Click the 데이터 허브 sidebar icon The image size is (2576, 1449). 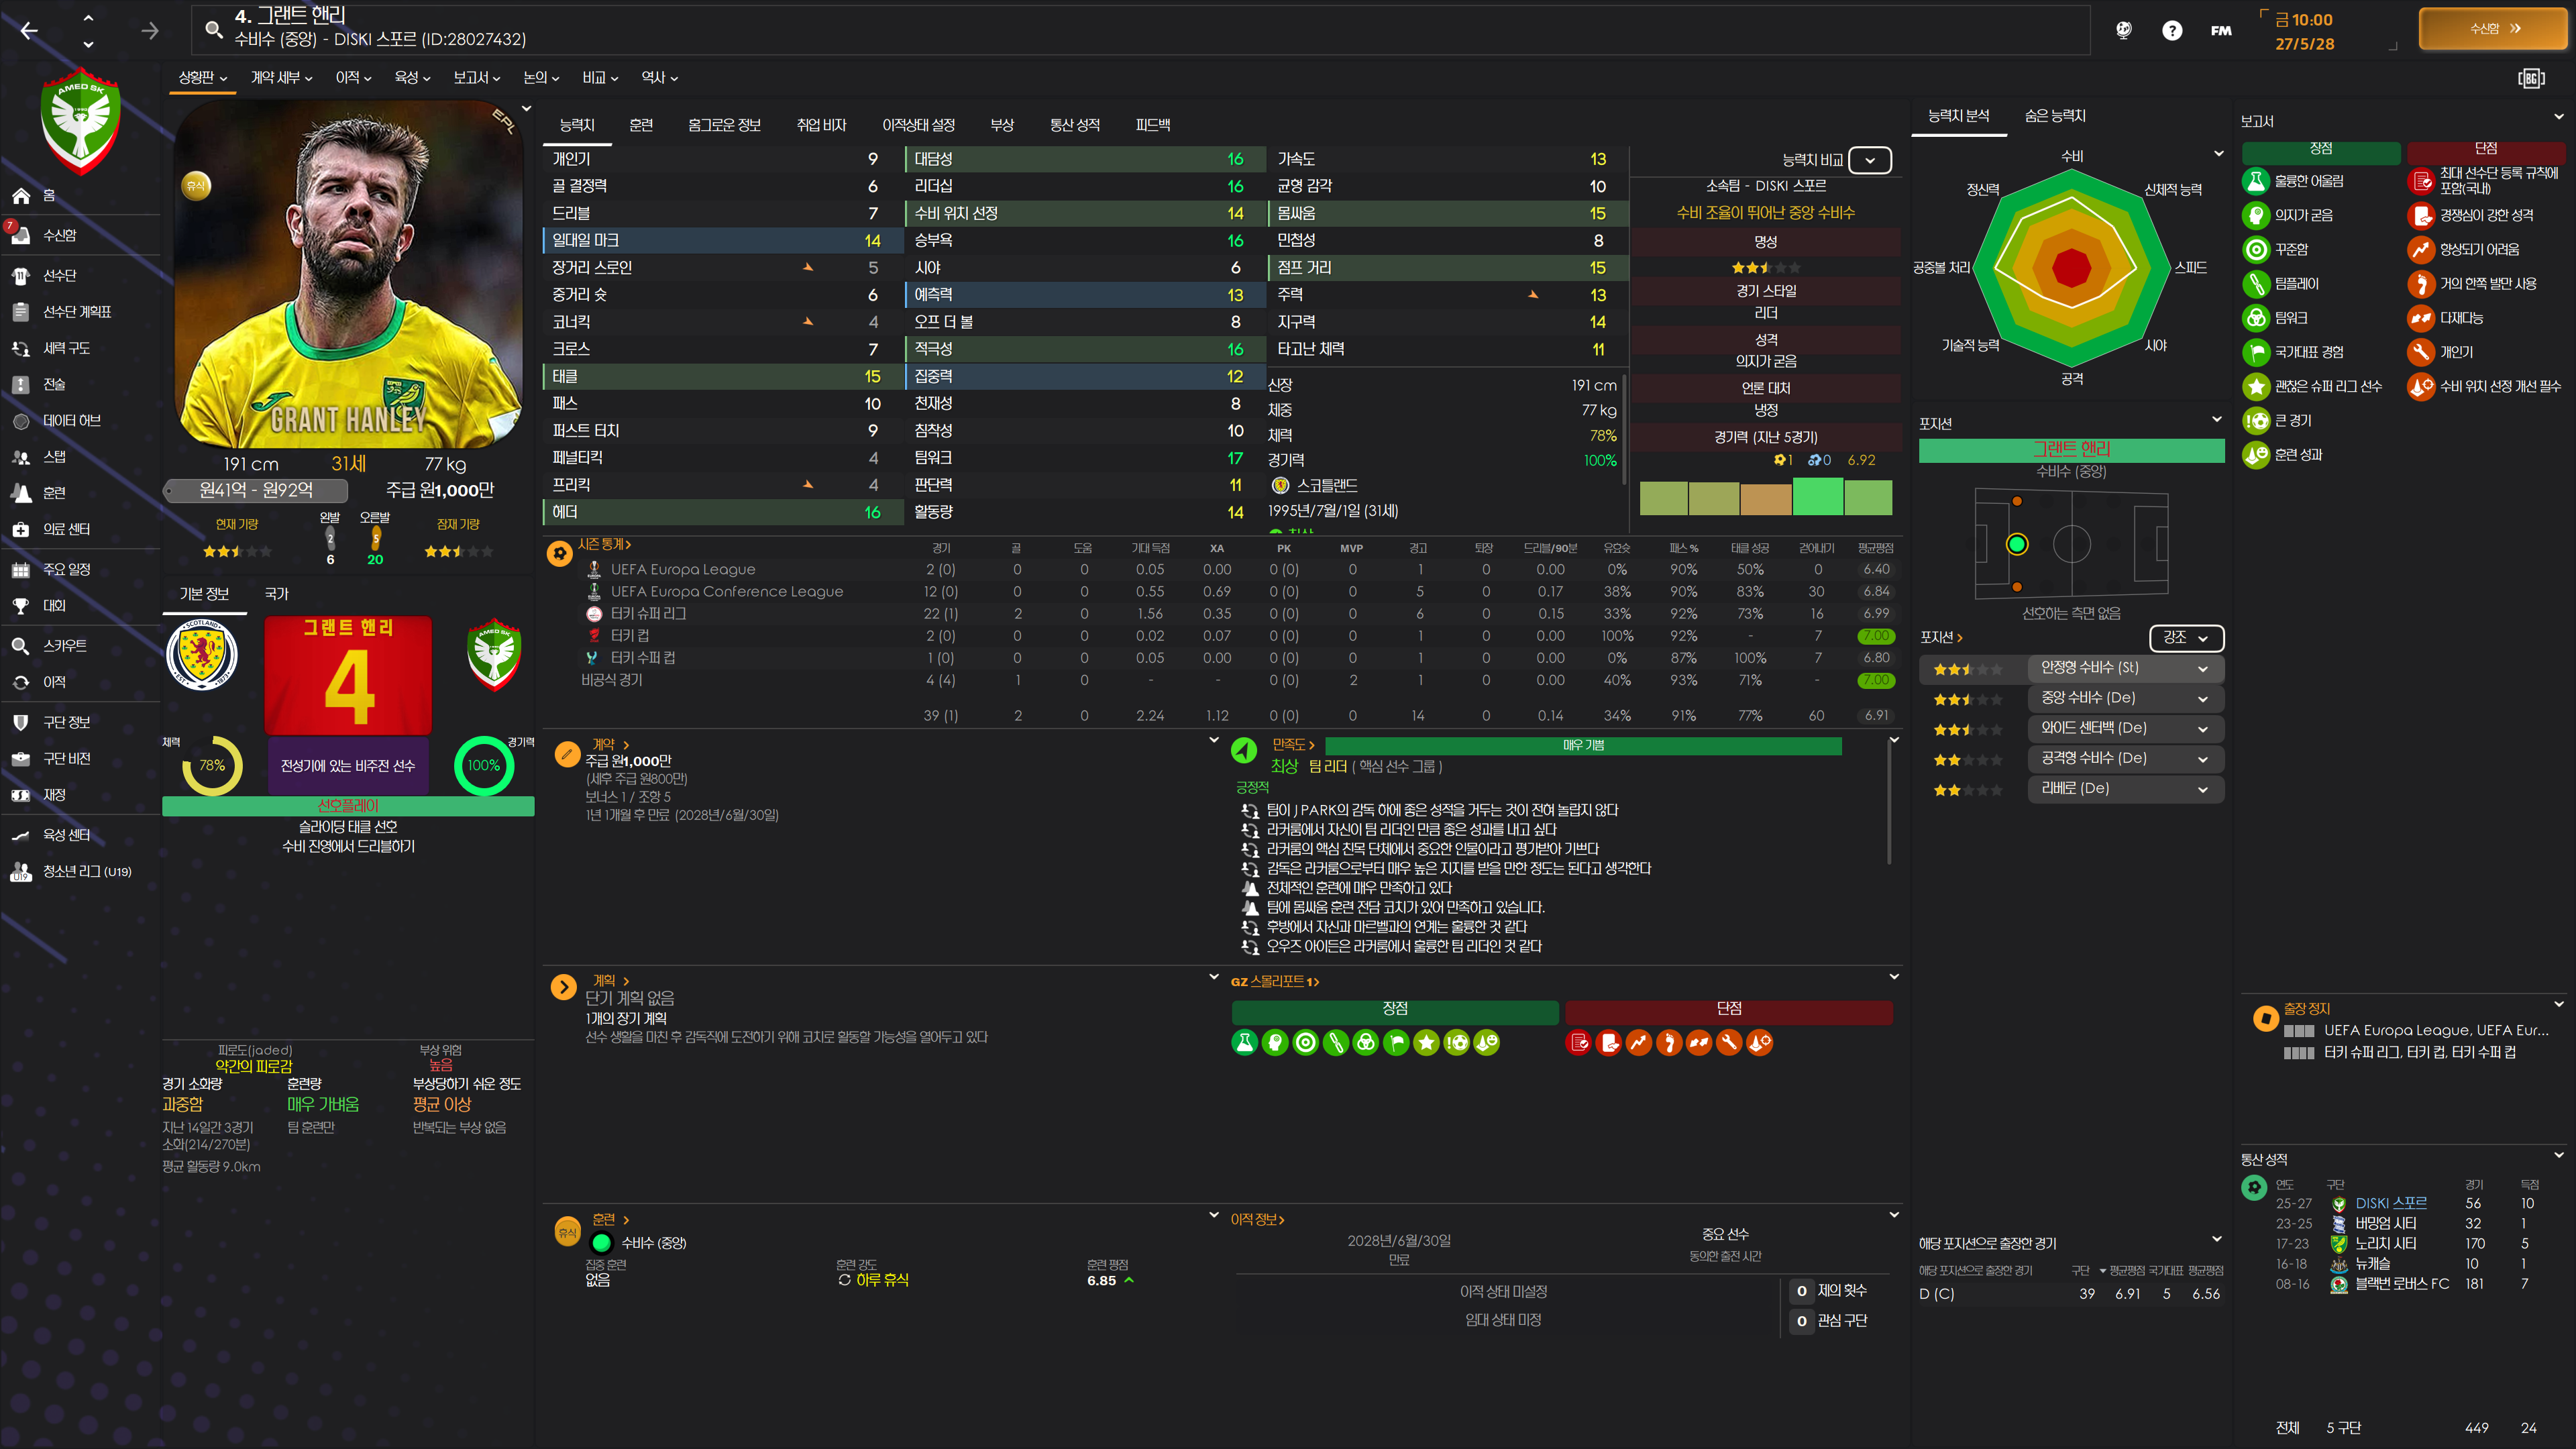coord(20,421)
